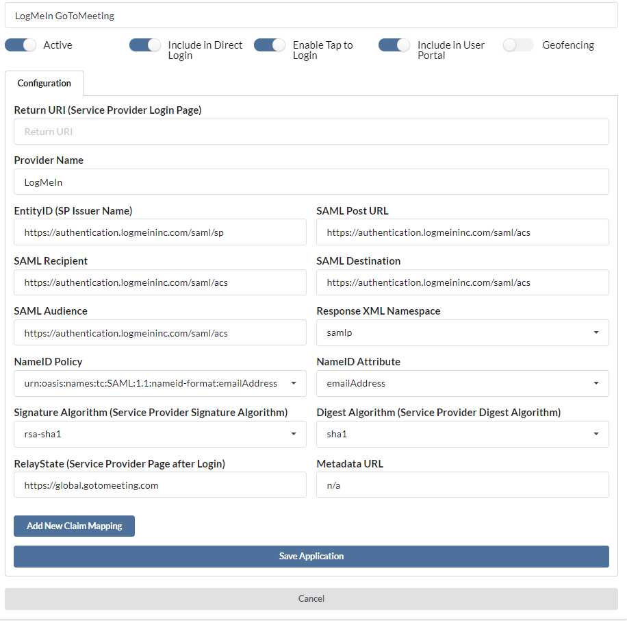
Task: Click the NameID Policy label
Action: click(49, 361)
